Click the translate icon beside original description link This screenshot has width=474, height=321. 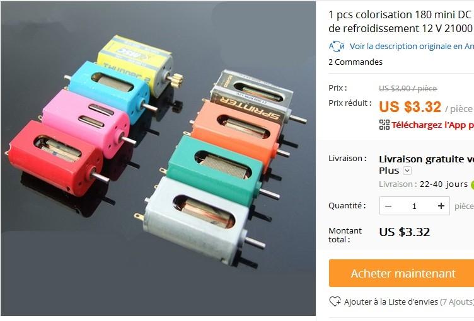337,46
